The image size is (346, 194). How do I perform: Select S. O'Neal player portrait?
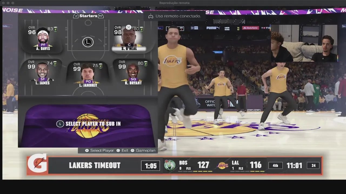[x=129, y=36]
